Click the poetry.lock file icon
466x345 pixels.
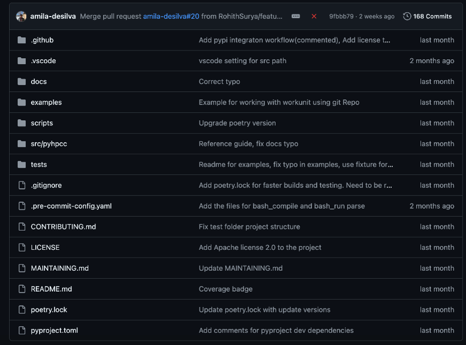(22, 310)
